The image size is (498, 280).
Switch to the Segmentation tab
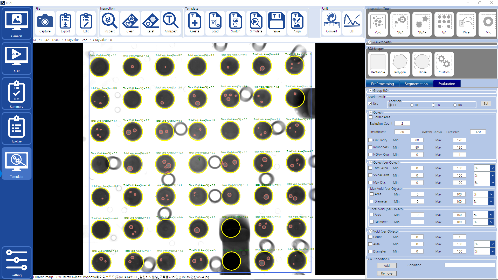point(416,84)
